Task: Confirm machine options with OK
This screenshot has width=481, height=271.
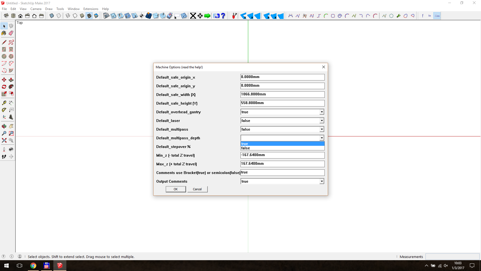Action: (175, 189)
